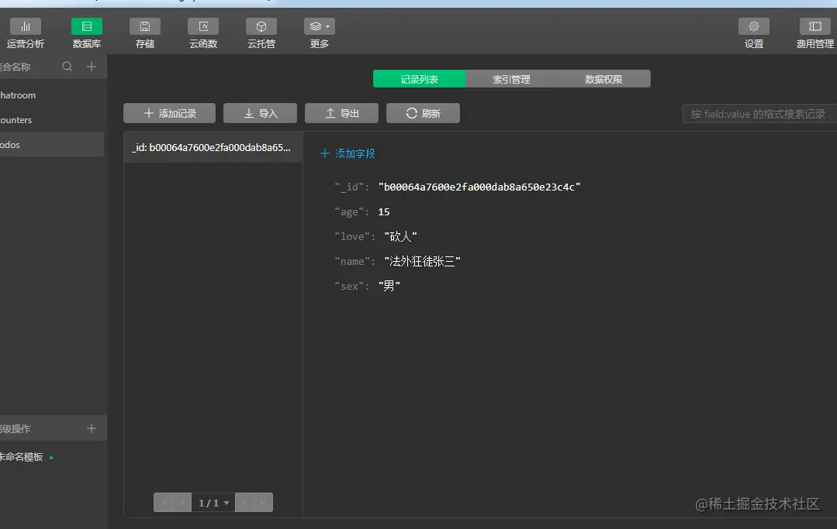Focus the field:value record search box
The image size is (837, 529).
click(x=759, y=114)
